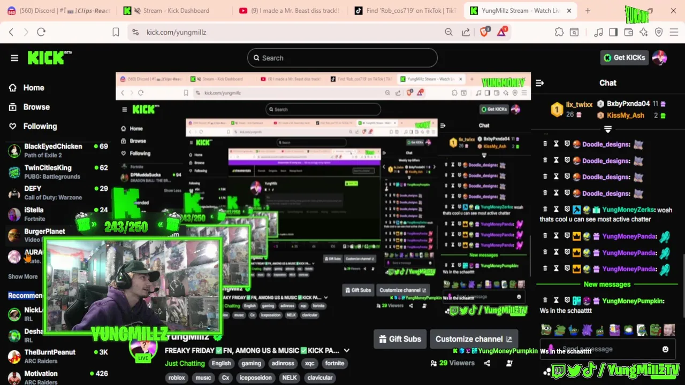This screenshot has height=385, width=685.
Task: Select the English tag
Action: point(221,364)
